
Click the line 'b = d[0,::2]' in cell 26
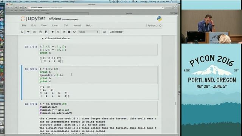49,69
